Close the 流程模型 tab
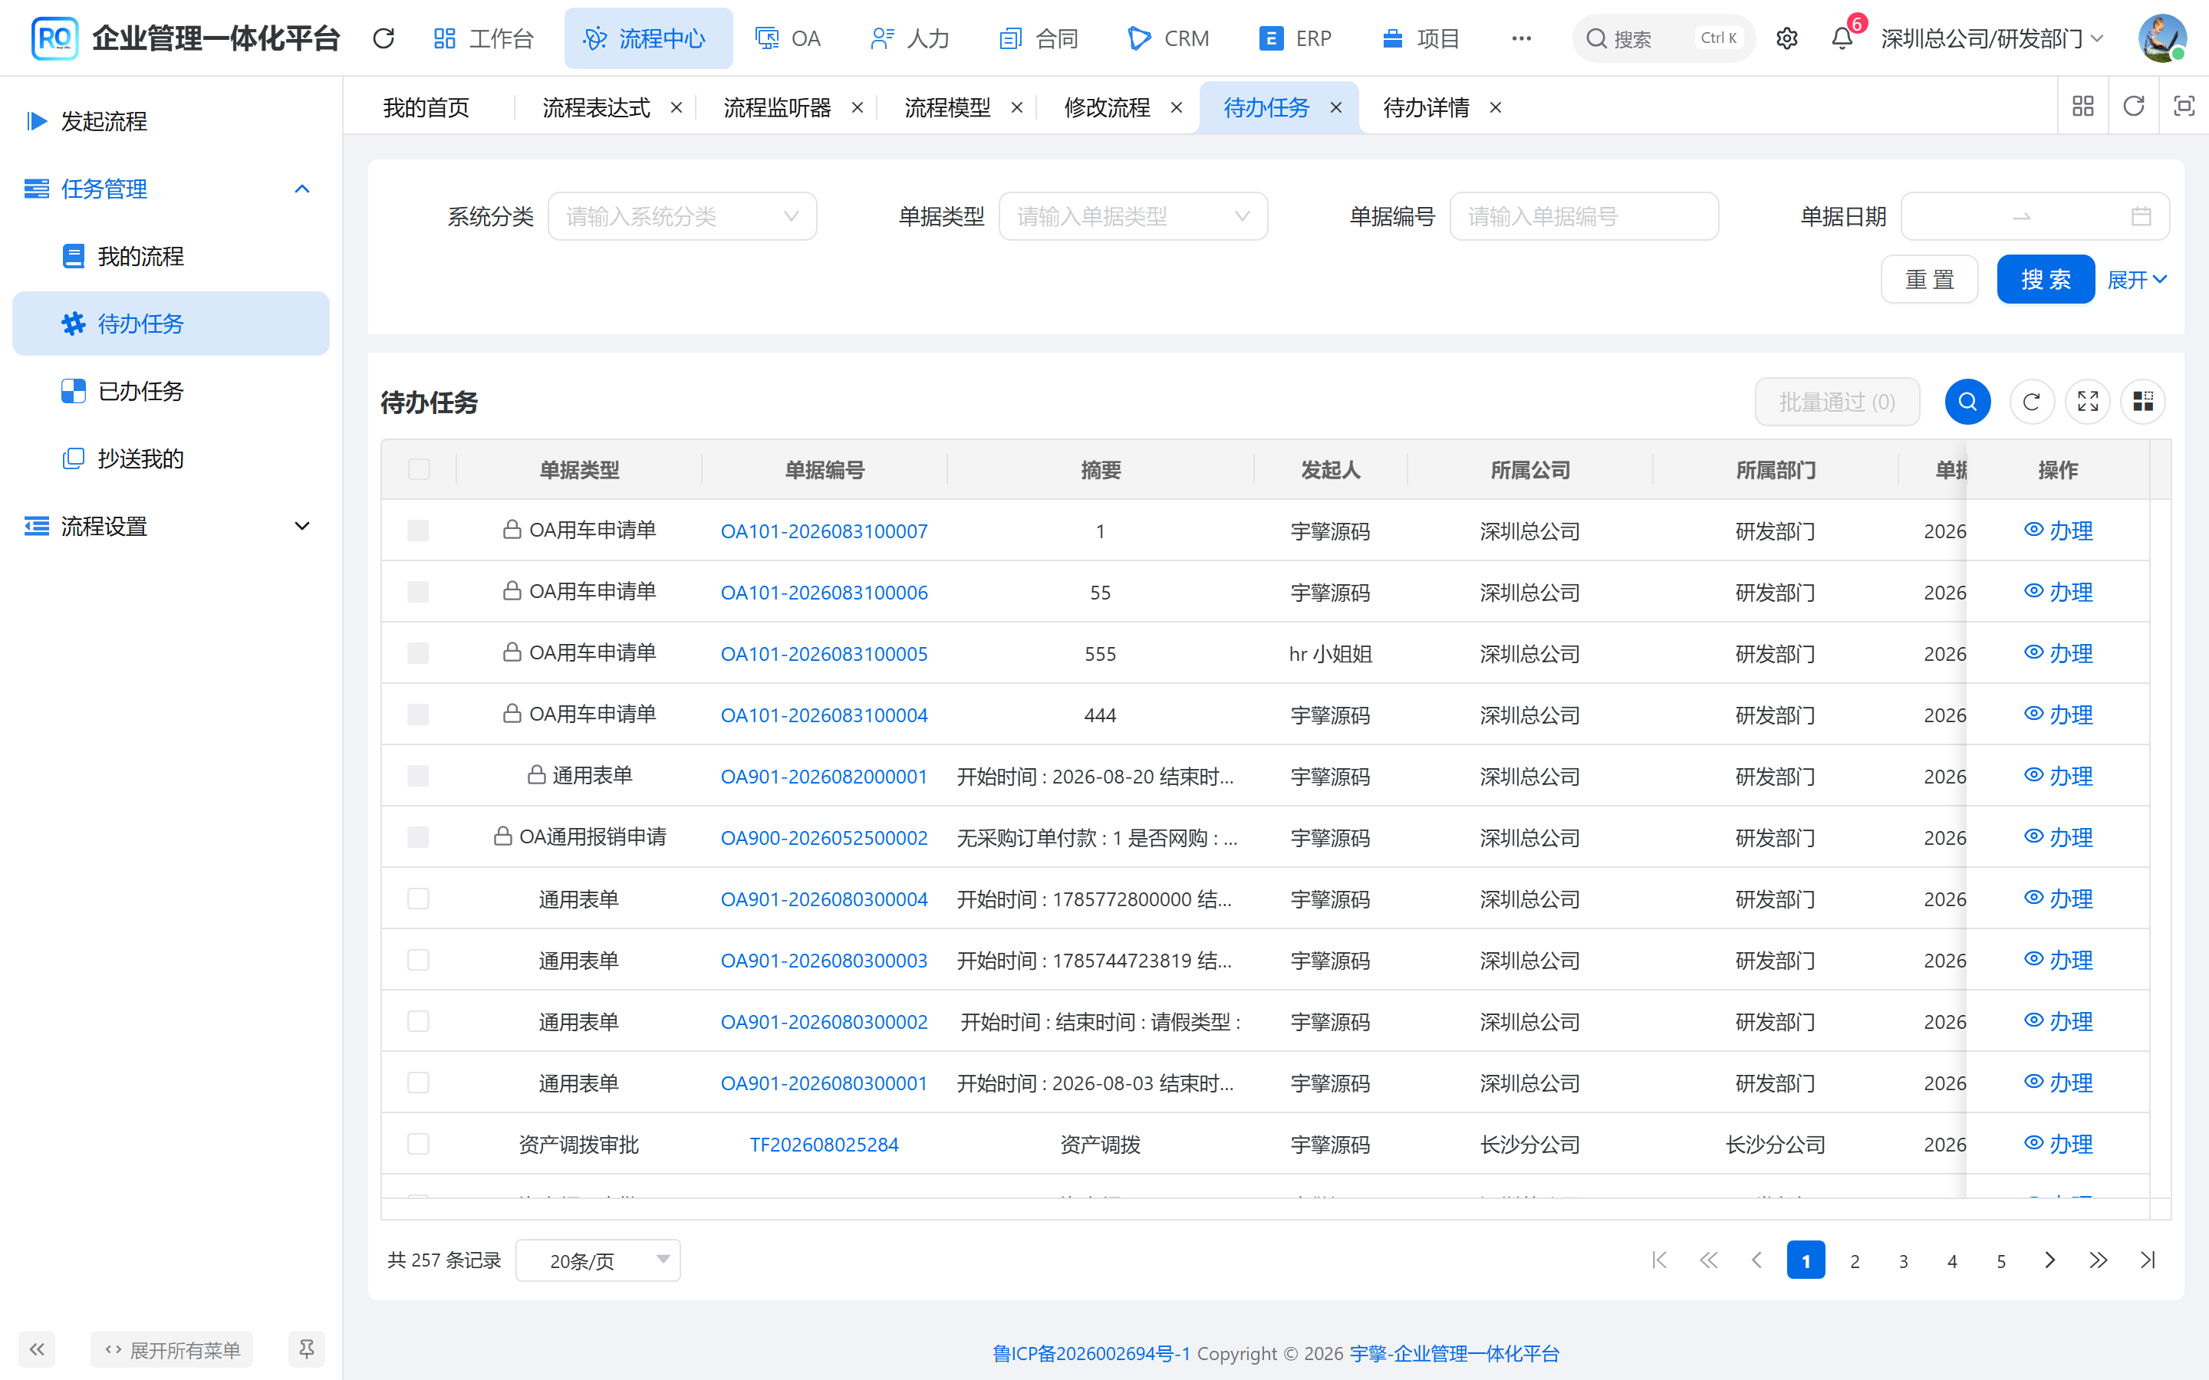This screenshot has width=2209, height=1380. point(1017,107)
